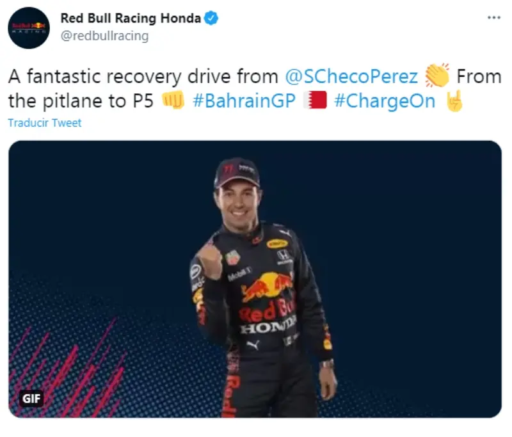Click the driver's cap in the GIF
The height and width of the screenshot is (437, 512).
tap(237, 173)
